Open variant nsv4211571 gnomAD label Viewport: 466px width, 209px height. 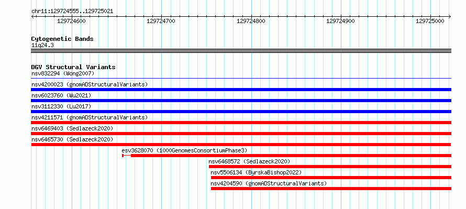(x=90, y=117)
